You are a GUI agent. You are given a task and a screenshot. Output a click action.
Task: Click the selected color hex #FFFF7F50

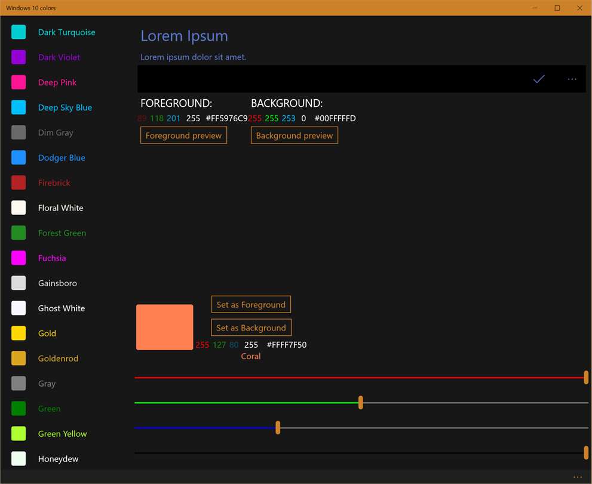[x=287, y=345]
